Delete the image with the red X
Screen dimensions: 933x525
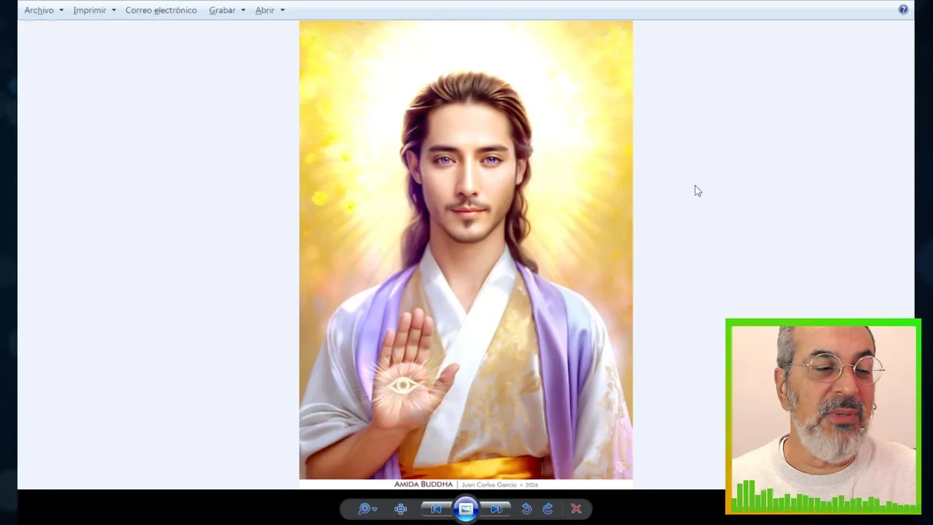tap(576, 509)
